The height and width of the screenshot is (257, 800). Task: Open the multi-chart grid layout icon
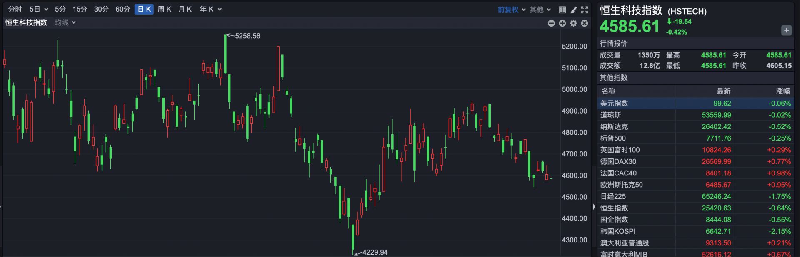562,10
